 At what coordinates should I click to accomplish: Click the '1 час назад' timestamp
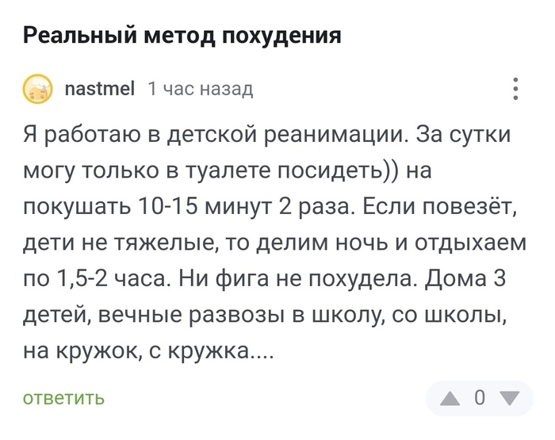(x=201, y=89)
